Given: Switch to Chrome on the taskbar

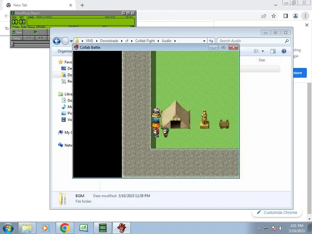Looking at the screenshot, I should (x=65, y=228).
